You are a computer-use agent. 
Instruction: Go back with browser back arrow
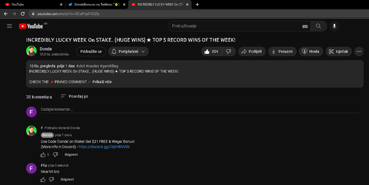6,14
